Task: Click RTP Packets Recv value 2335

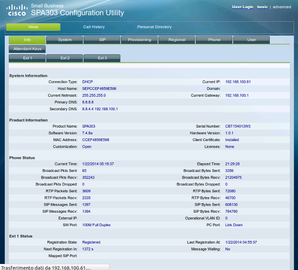Action: pos(86,198)
